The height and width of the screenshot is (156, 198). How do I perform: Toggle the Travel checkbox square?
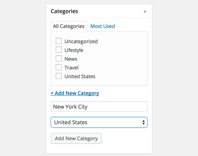(59, 67)
